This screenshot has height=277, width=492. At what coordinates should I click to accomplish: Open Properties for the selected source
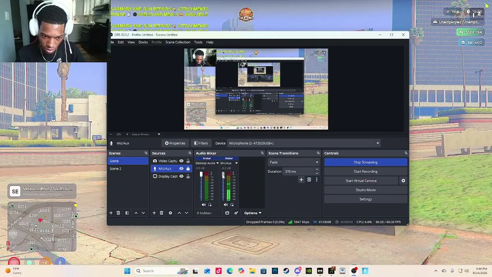[175, 143]
